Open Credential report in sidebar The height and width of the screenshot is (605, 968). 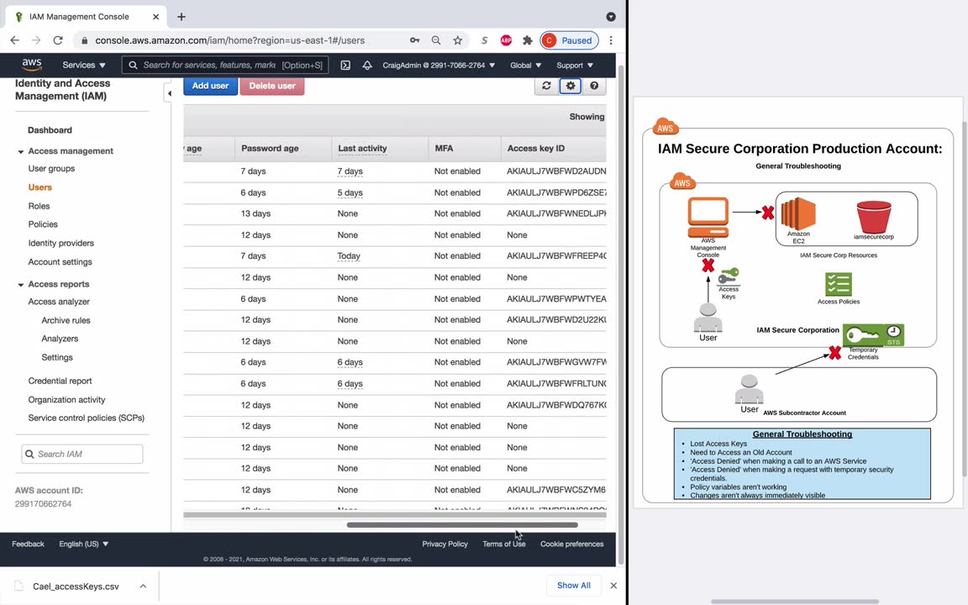tap(60, 381)
